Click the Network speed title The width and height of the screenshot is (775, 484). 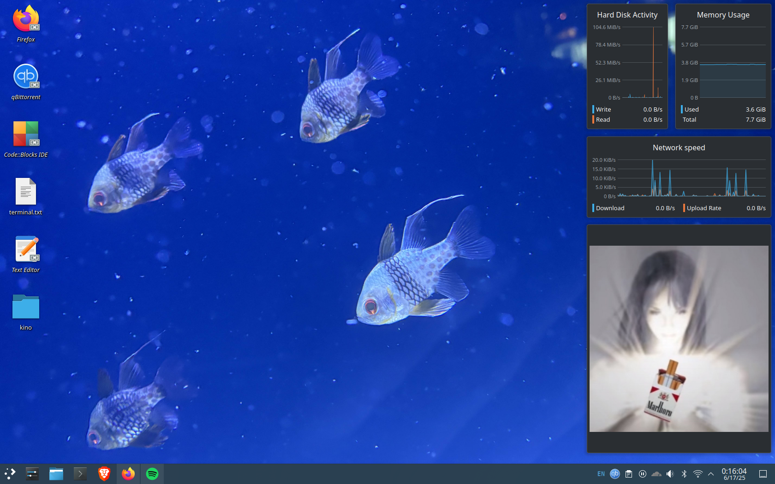click(679, 148)
